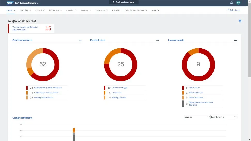Open Inventory alerts more options ellipsis

tap(235, 40)
